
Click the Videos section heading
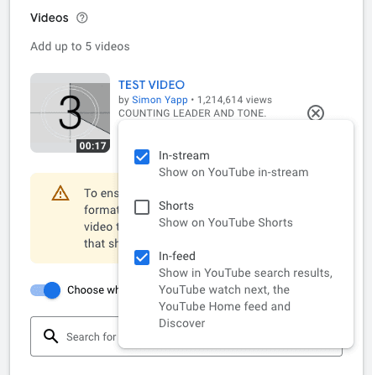click(50, 18)
